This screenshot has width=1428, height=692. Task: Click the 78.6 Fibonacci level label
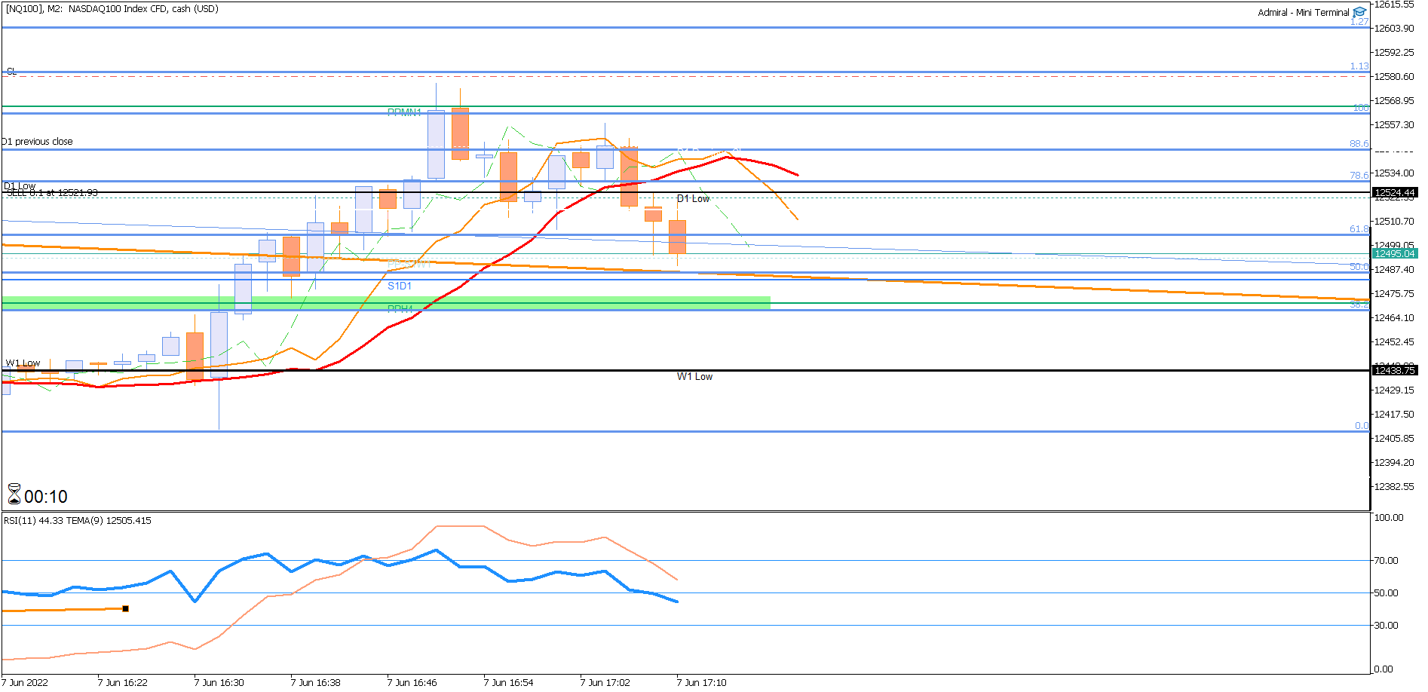click(x=1359, y=176)
